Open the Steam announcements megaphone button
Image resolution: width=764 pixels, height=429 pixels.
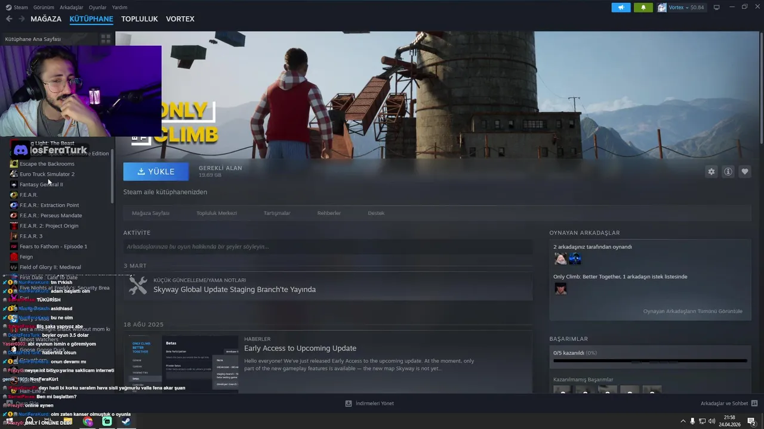(621, 8)
